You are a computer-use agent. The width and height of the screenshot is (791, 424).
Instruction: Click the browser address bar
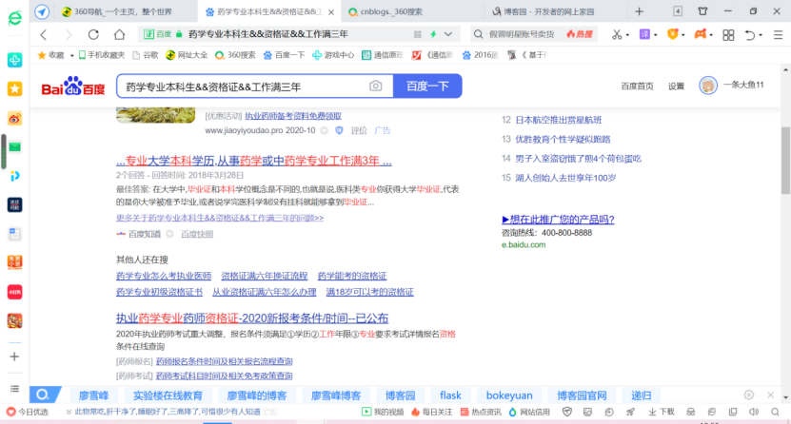click(298, 34)
